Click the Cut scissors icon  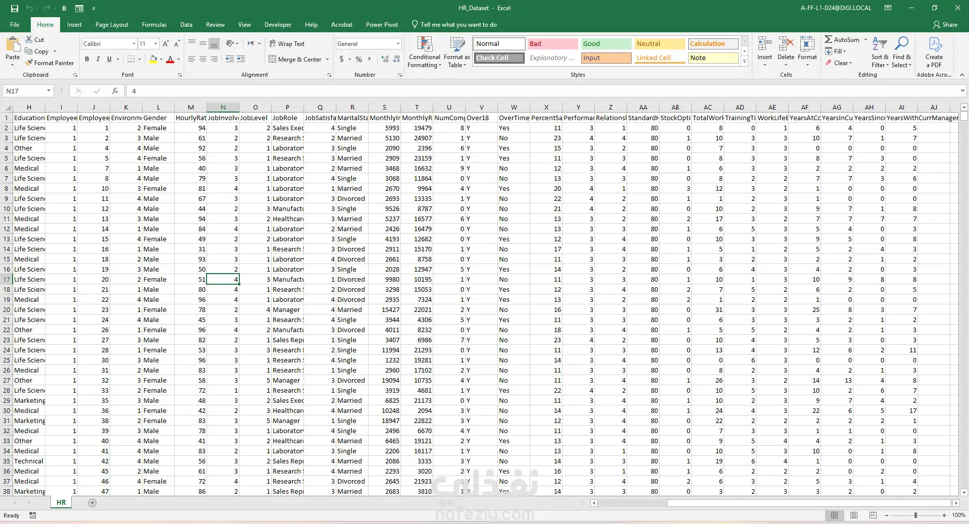29,39
